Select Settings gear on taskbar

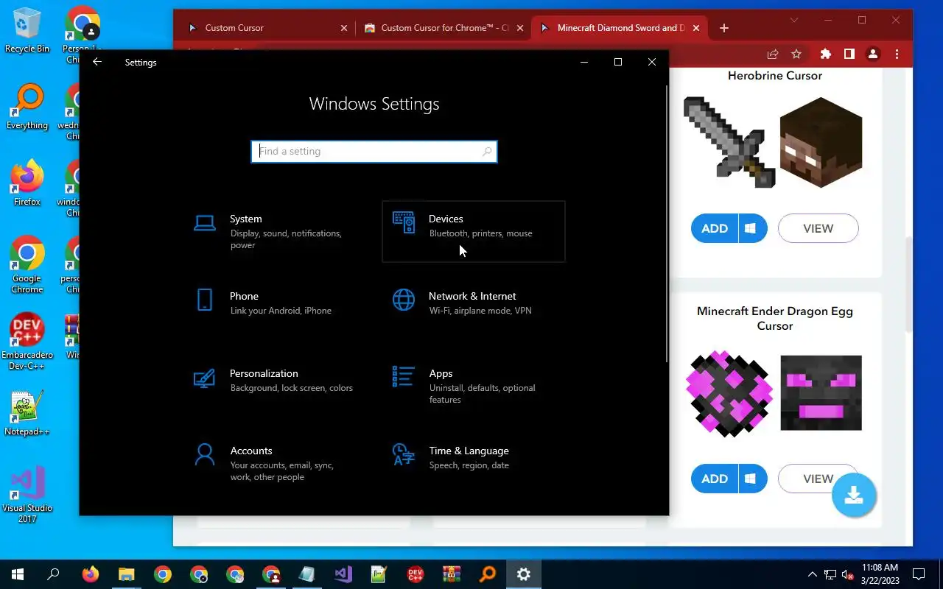[523, 574]
